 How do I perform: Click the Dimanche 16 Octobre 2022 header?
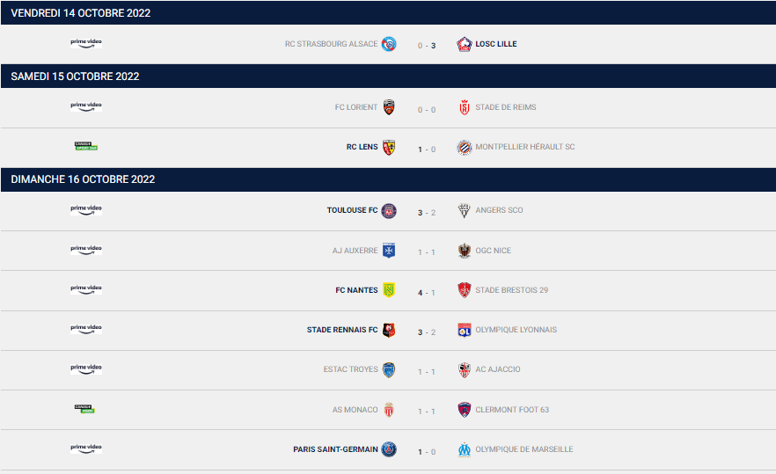(83, 179)
